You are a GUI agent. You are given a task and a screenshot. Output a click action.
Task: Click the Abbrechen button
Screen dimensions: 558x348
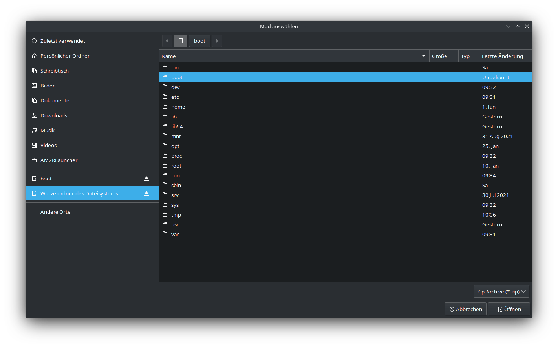click(x=465, y=309)
